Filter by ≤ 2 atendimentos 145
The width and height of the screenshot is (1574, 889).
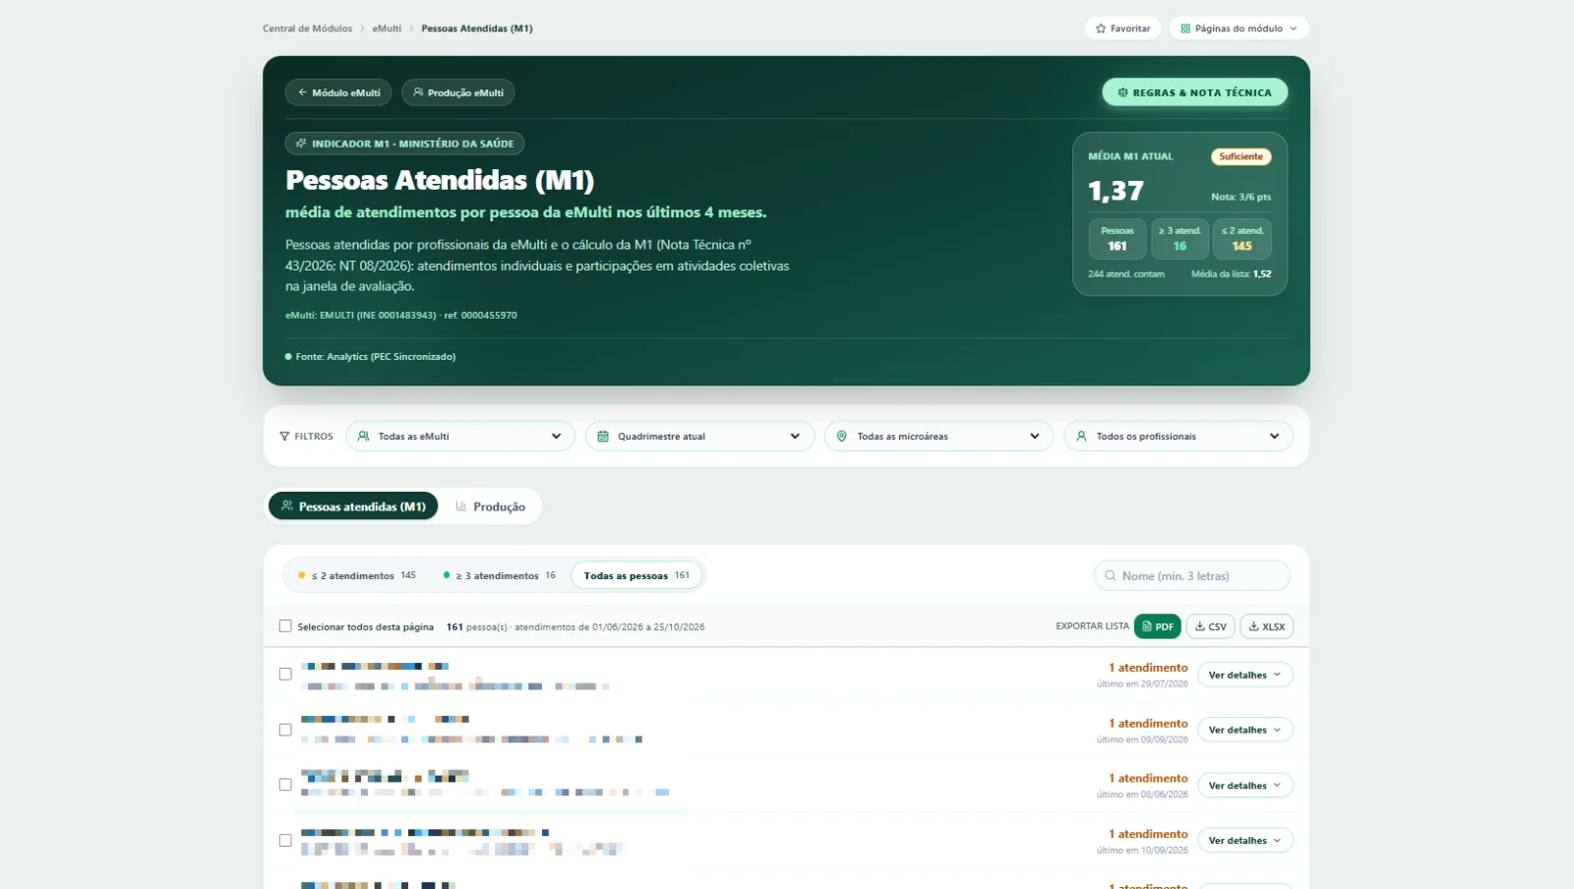357,575
